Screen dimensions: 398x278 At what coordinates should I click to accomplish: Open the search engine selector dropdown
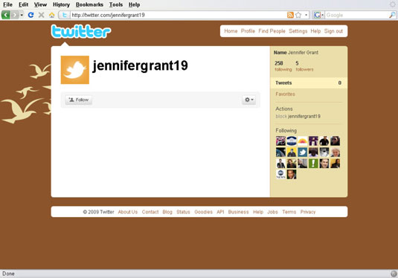tap(319, 15)
